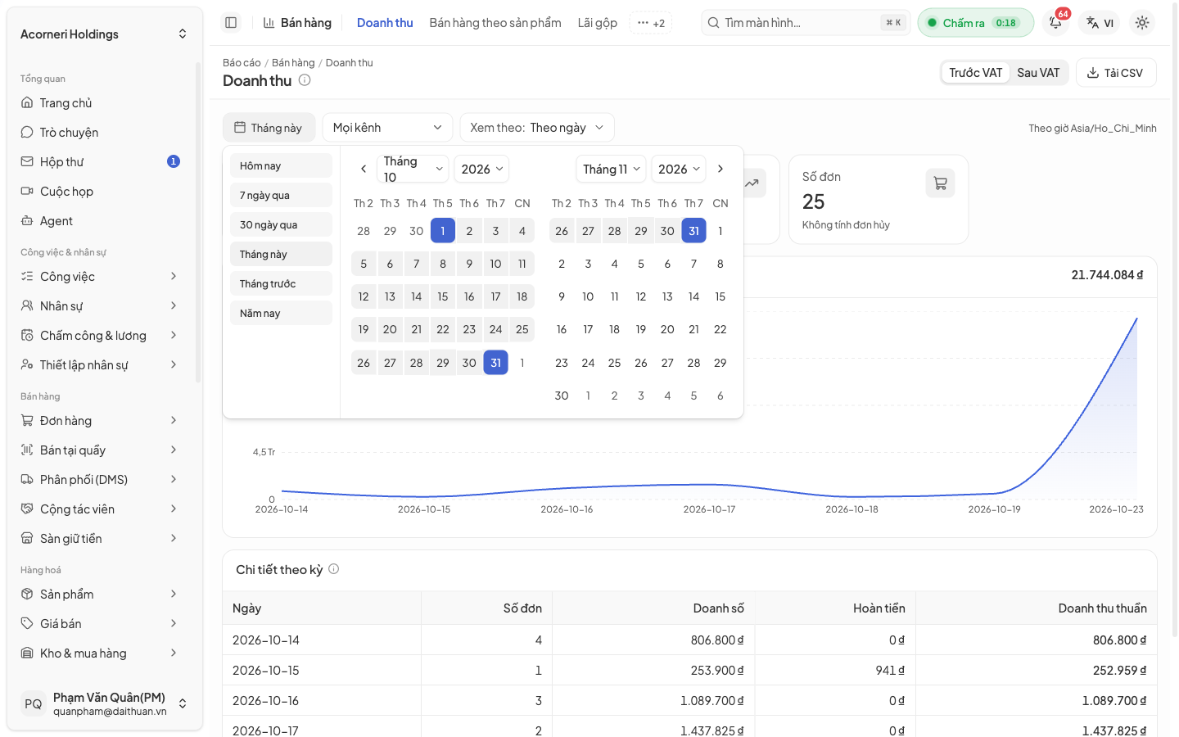Viewport: 1179px width, 737px height.
Task: Open the Mọi kênh channel dropdown
Action: (x=387, y=128)
